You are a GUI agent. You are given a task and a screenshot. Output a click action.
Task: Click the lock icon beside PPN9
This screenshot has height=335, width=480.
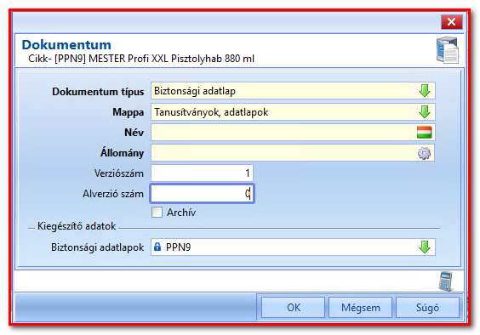(157, 247)
